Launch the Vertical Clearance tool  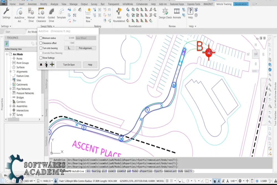coord(41,15)
